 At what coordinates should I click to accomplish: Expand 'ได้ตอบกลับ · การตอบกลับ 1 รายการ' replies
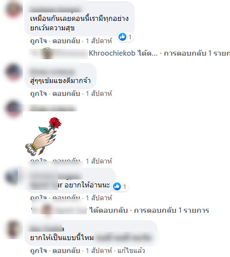tap(149, 210)
